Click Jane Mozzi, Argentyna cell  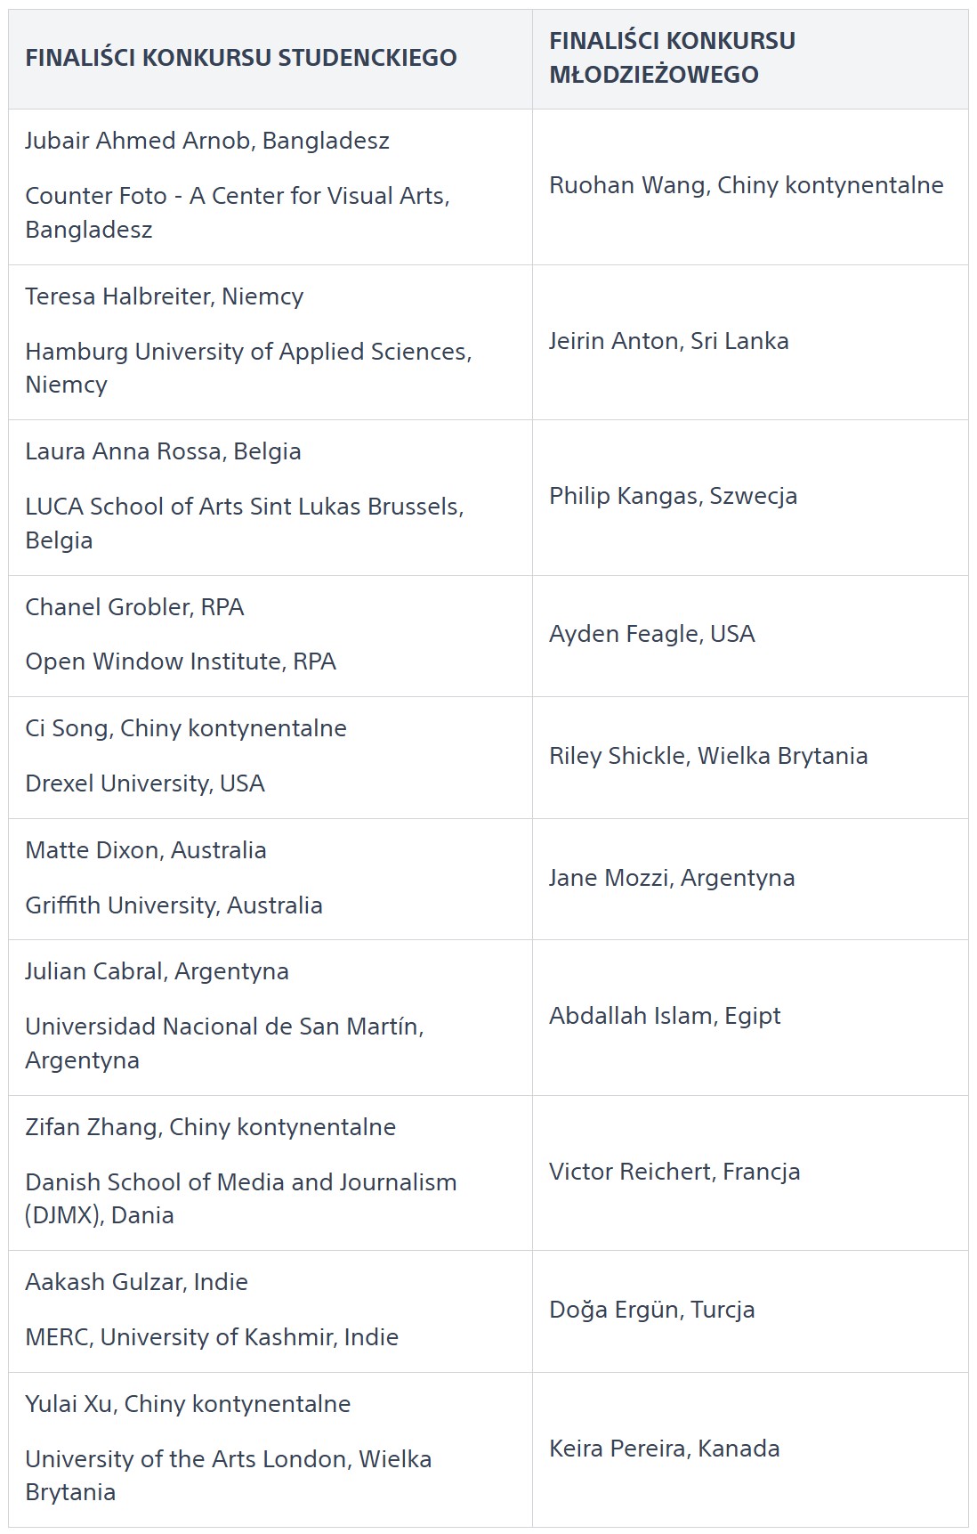pos(672,878)
